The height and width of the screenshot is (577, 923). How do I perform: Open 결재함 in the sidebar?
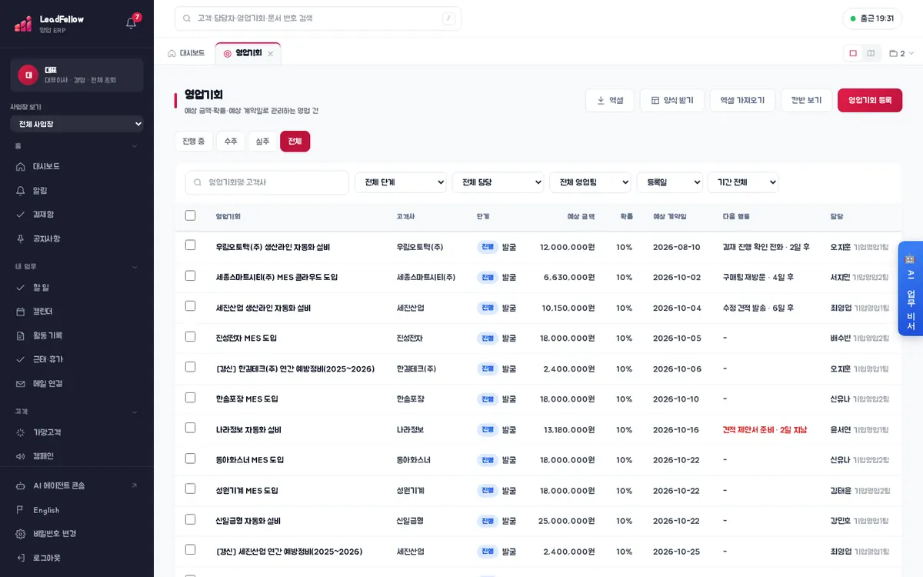point(77,215)
